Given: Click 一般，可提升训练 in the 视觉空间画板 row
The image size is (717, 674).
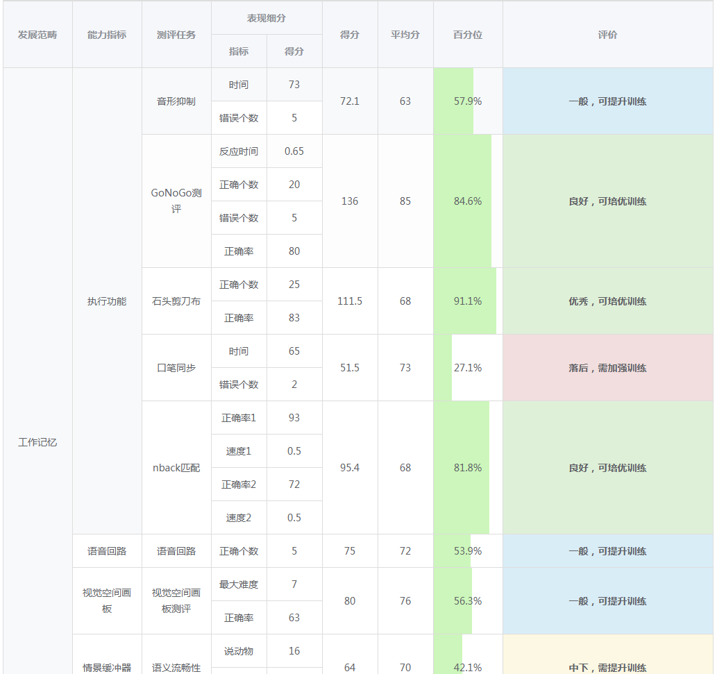Looking at the screenshot, I should [x=608, y=601].
